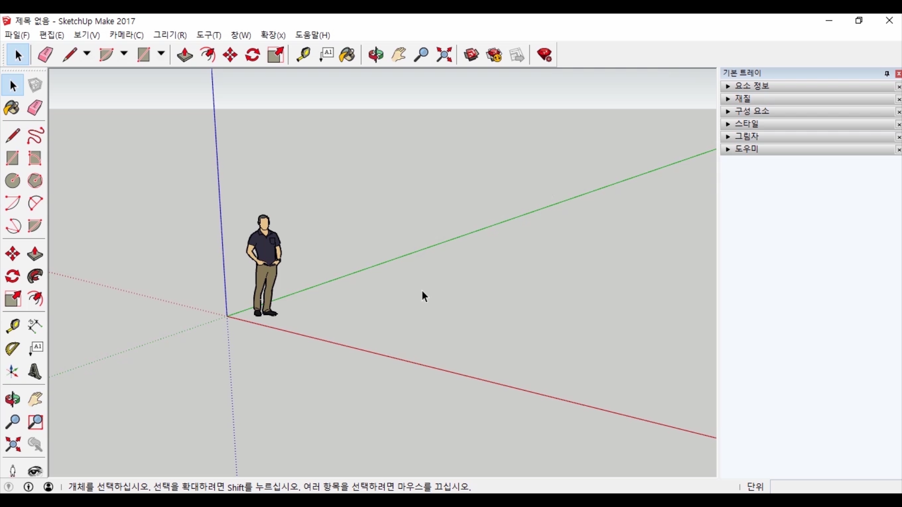This screenshot has height=507, width=902.
Task: Close the 재질 panel section
Action: click(x=898, y=99)
